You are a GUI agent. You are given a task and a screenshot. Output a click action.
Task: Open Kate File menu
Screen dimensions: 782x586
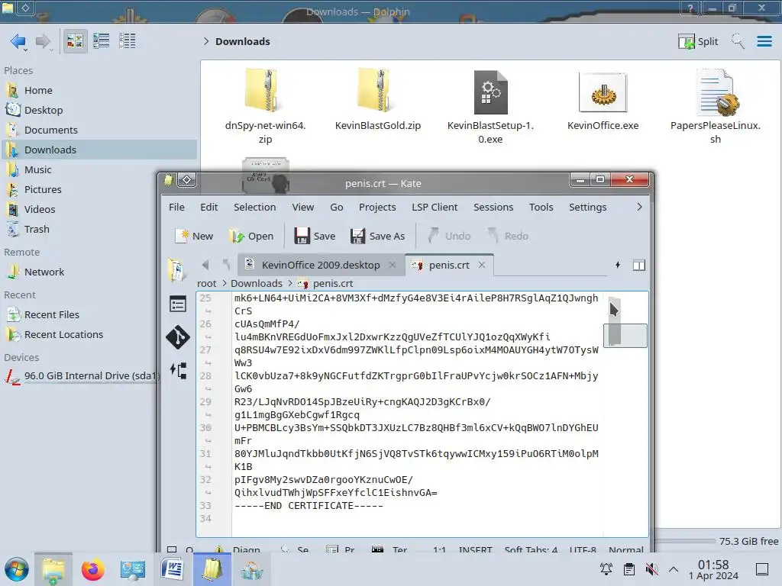point(176,208)
